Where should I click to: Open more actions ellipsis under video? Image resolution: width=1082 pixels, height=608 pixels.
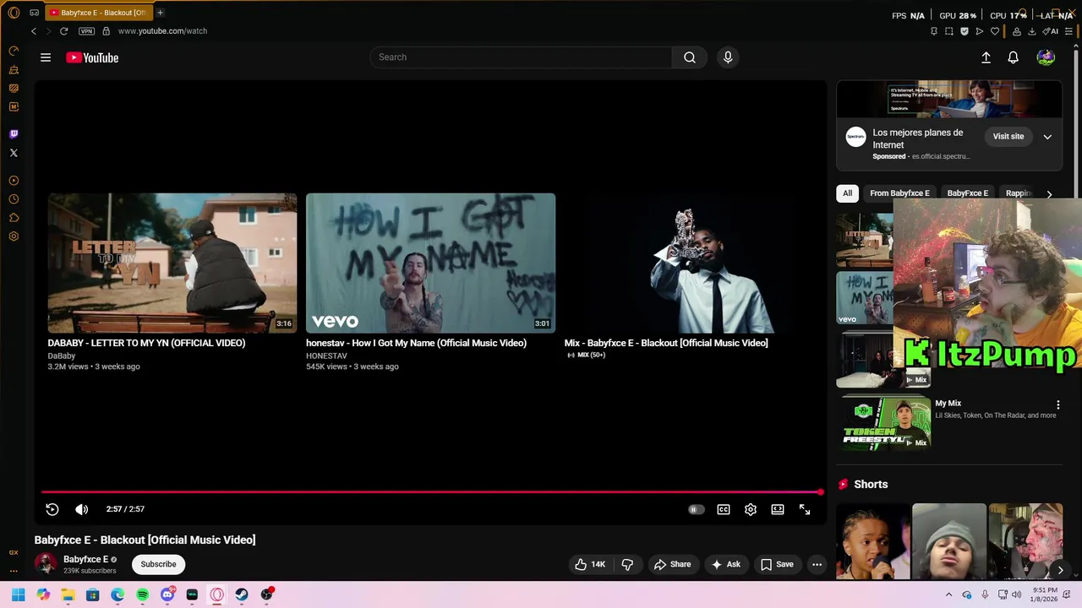(x=817, y=564)
